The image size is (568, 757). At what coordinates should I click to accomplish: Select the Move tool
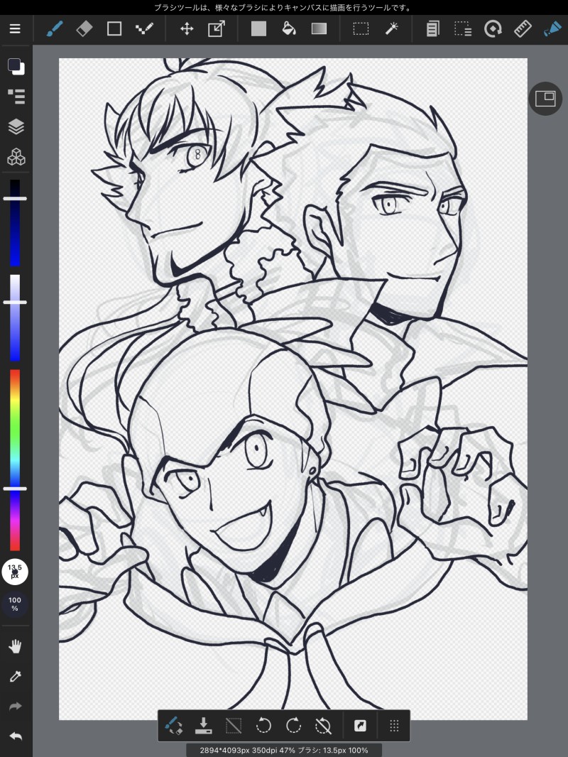tap(187, 29)
